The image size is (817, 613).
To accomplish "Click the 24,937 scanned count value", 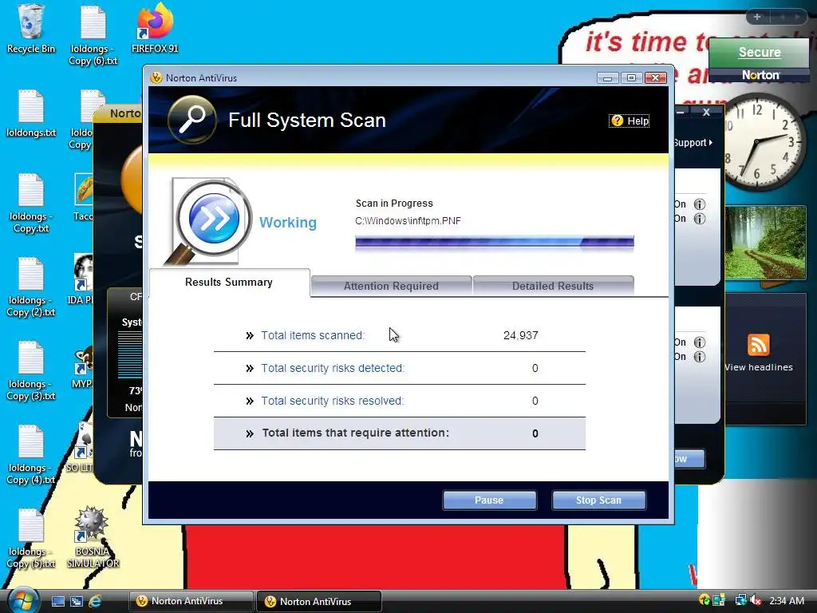I will coord(520,335).
